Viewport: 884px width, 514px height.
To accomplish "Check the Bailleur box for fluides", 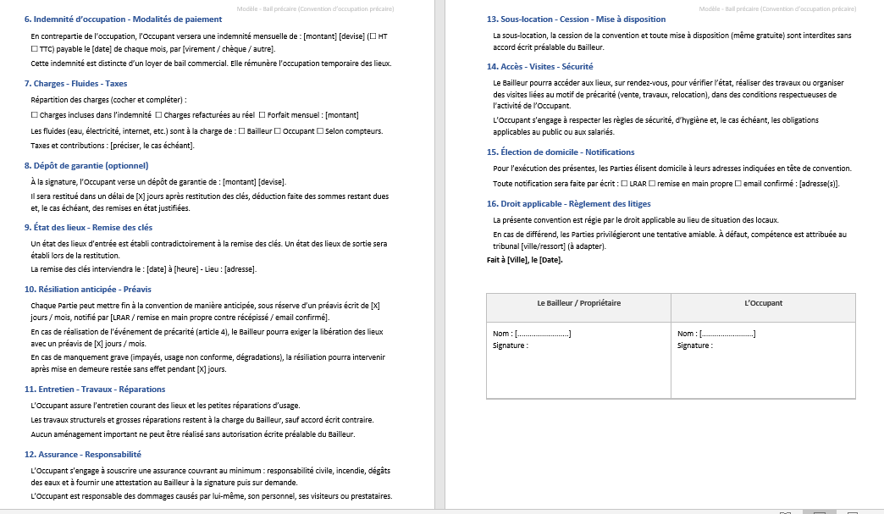I will tap(243, 131).
